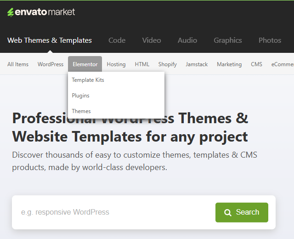Collapse the Elementor dropdown

(85, 64)
